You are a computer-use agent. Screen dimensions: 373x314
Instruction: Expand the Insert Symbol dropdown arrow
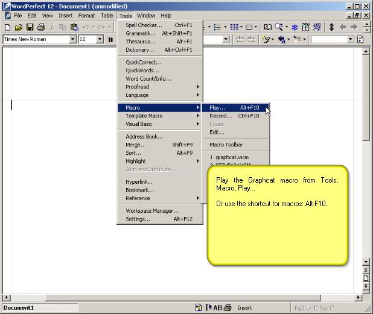coord(304,39)
